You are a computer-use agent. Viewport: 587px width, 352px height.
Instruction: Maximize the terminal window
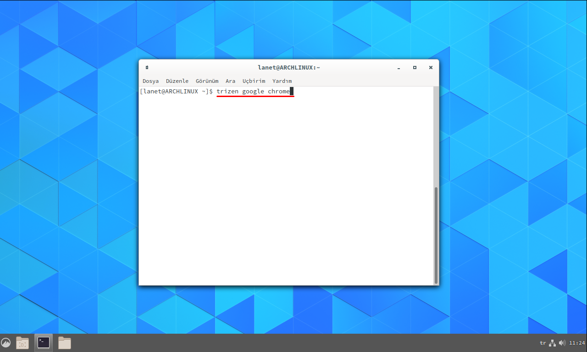[415, 67]
